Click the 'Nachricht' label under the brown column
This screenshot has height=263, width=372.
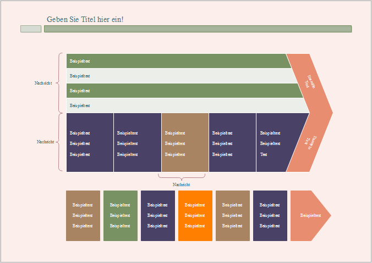coord(181,184)
